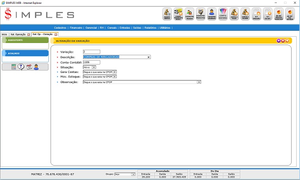
Task: Open the help question mark icon
Action: click(21, 67)
